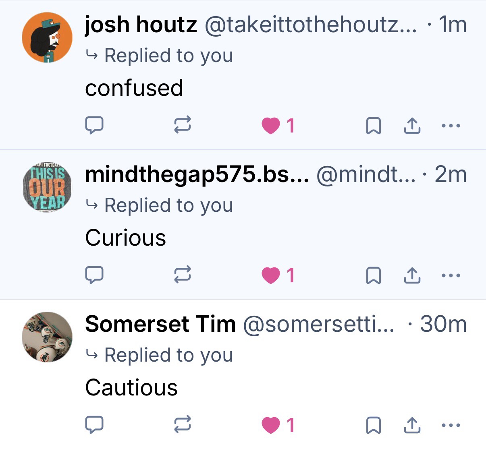The image size is (486, 449).
Task: Open Somerset Tim's helmet avatar
Action: pos(47,337)
